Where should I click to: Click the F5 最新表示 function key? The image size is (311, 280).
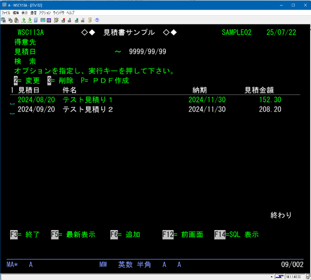(73, 234)
